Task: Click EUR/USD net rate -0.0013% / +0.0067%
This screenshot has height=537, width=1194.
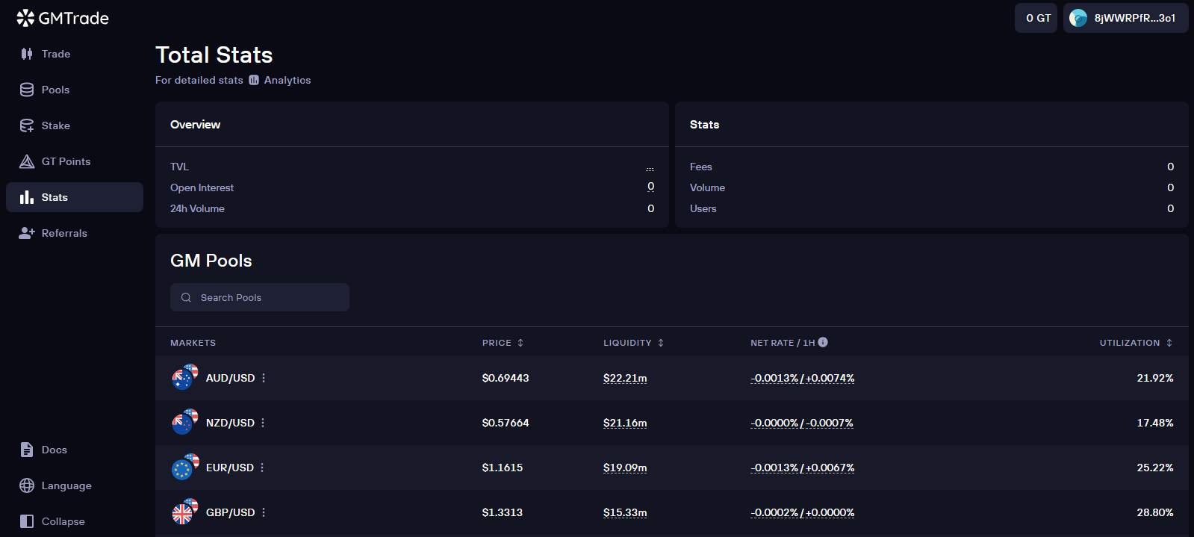Action: [803, 468]
